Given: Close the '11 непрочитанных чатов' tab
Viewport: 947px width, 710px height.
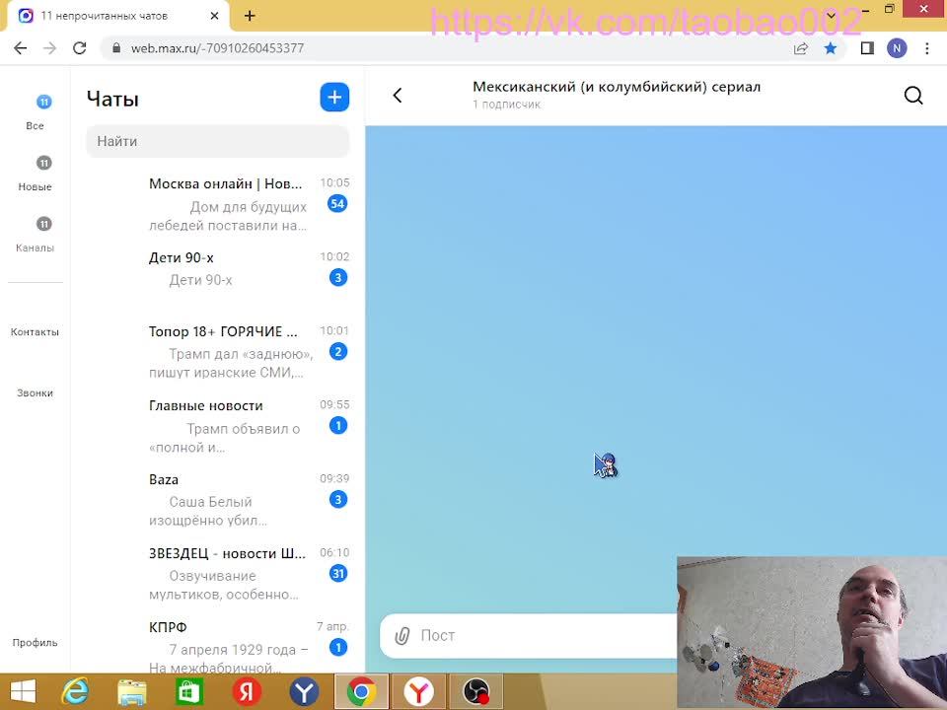Looking at the screenshot, I should coord(214,16).
